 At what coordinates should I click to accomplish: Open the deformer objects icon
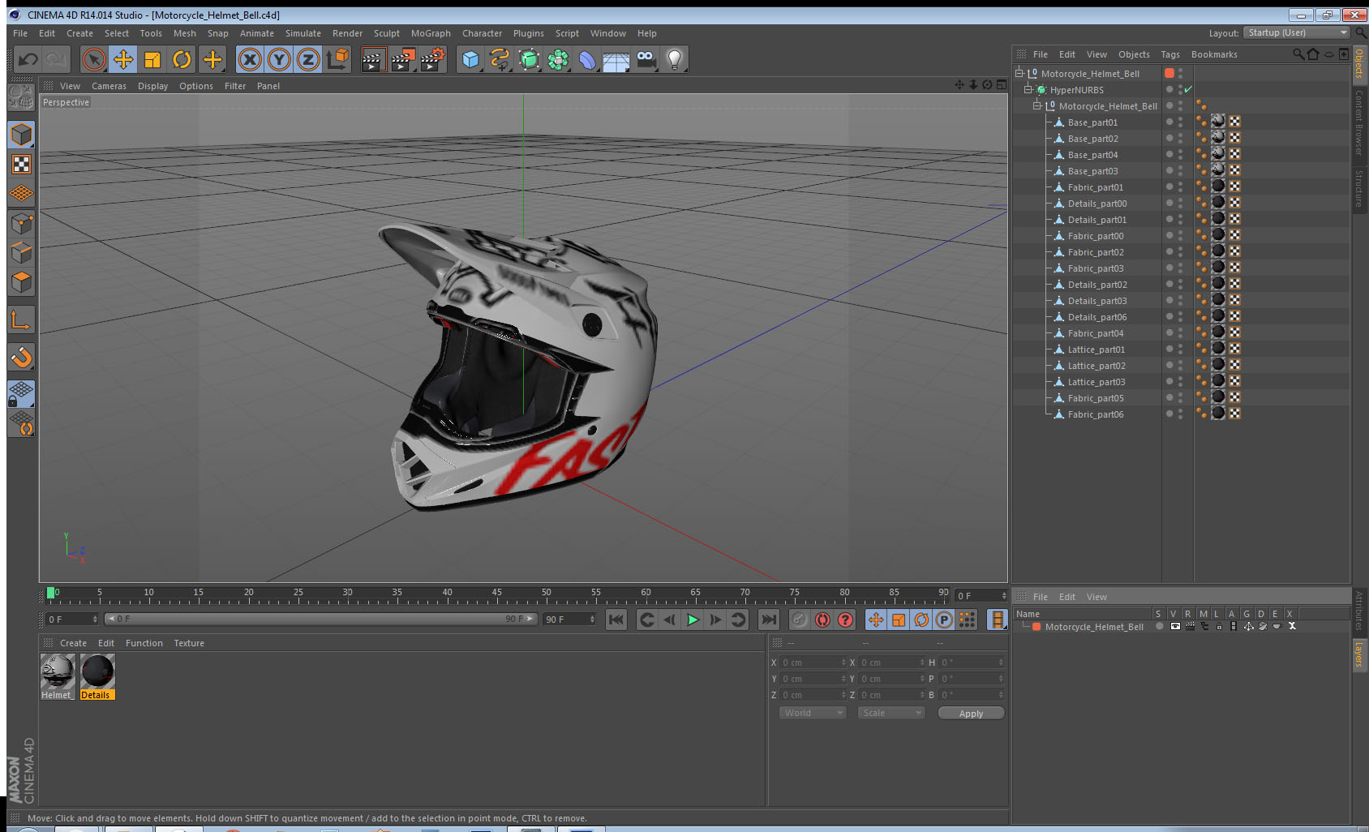tap(587, 59)
